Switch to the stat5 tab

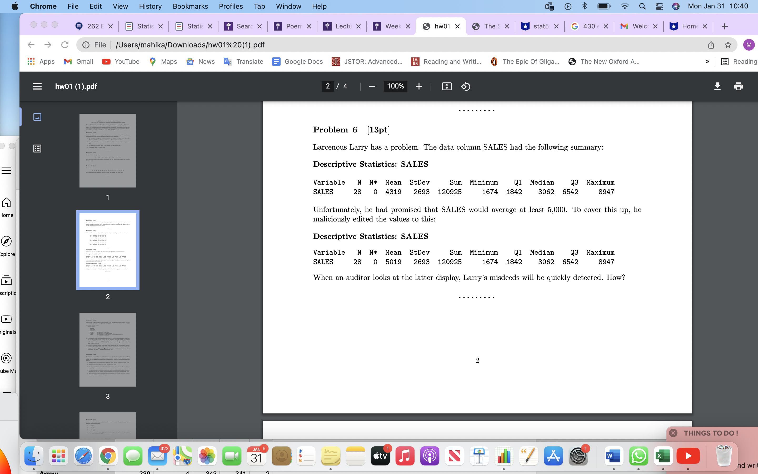pos(540,26)
